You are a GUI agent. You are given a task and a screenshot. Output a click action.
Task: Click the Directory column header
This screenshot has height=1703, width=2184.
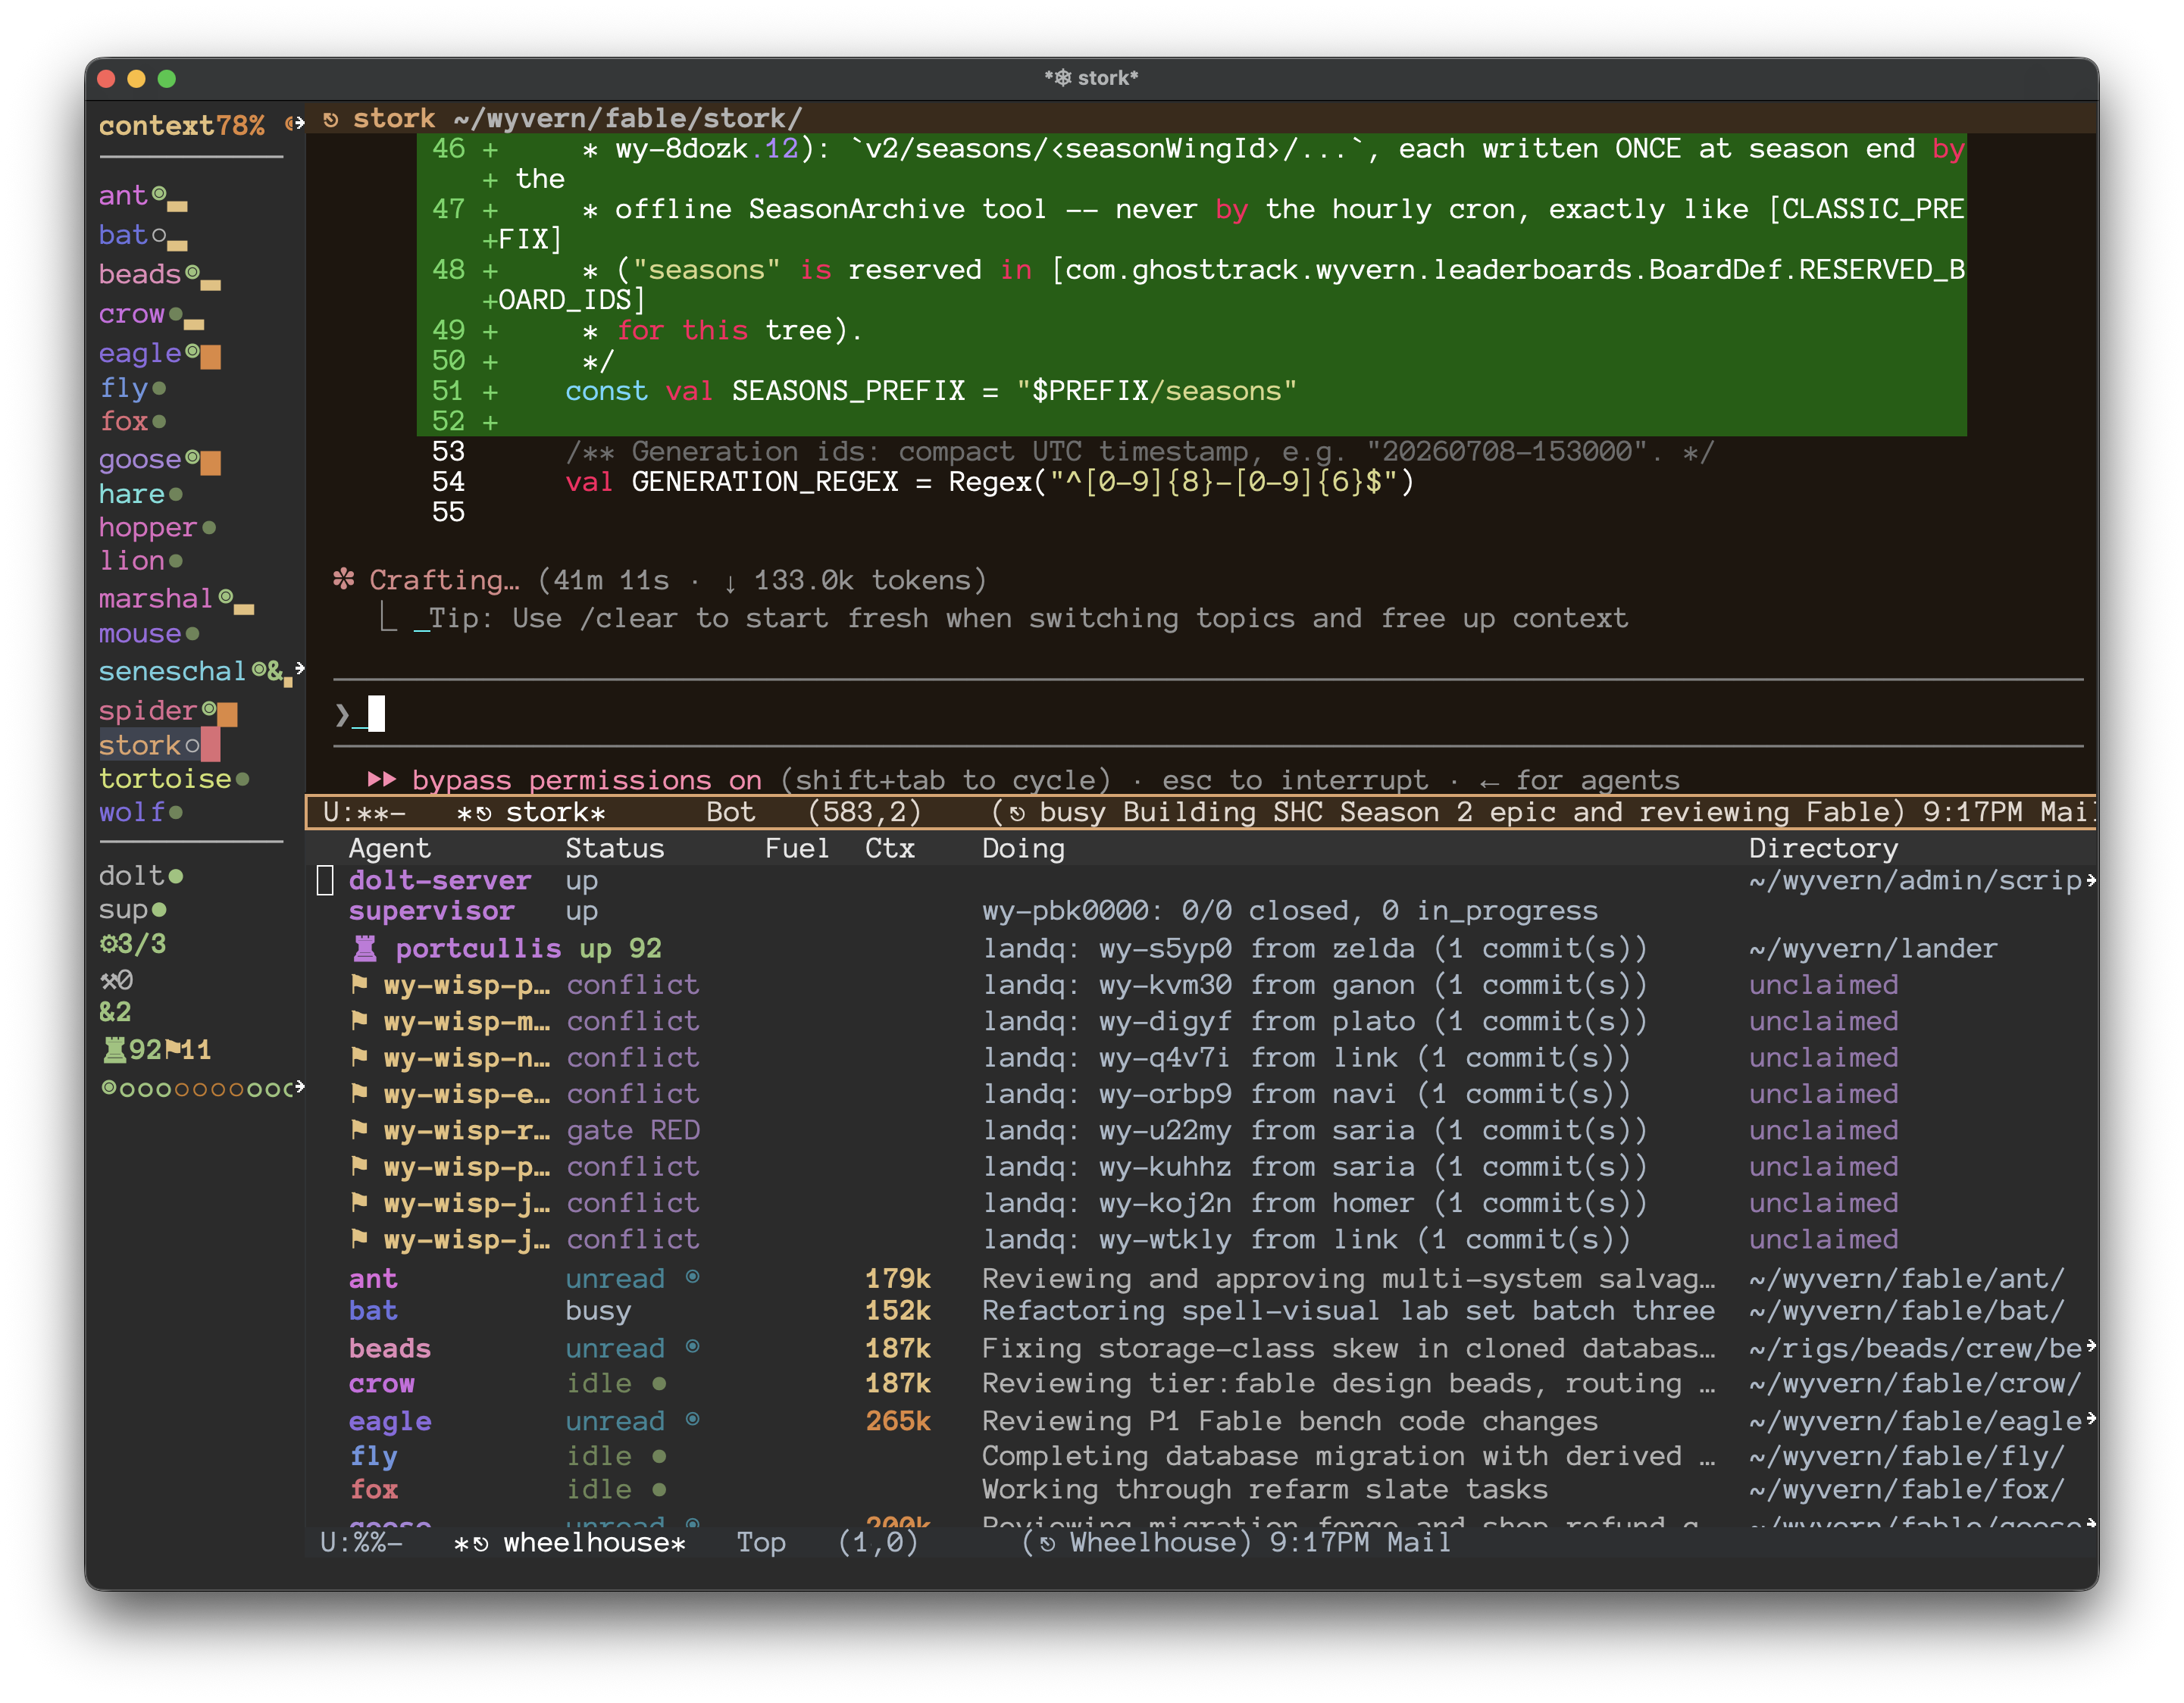tap(1823, 848)
